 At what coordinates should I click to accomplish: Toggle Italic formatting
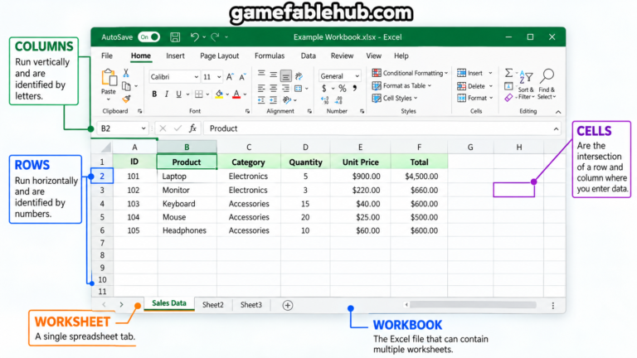[x=166, y=94]
